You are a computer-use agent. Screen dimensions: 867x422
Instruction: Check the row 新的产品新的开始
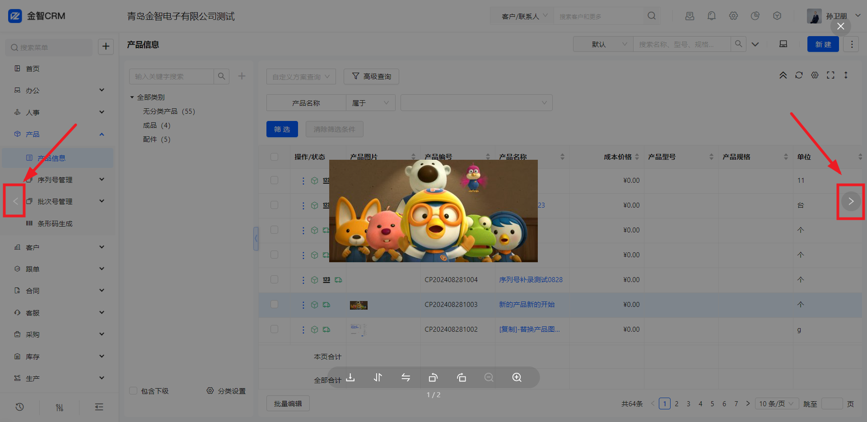(x=274, y=304)
